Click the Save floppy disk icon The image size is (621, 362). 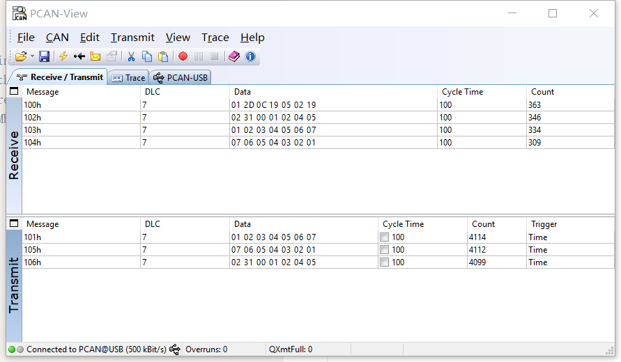[44, 56]
